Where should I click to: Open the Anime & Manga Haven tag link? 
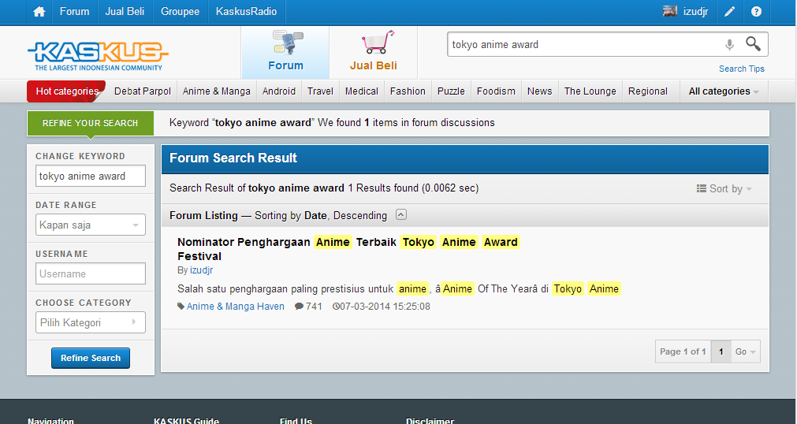pos(236,307)
